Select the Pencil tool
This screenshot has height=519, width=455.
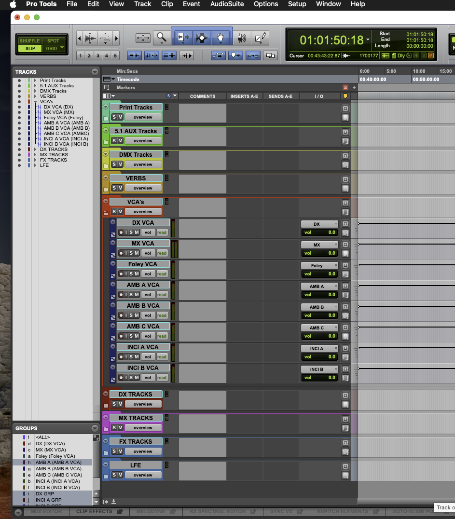click(260, 38)
